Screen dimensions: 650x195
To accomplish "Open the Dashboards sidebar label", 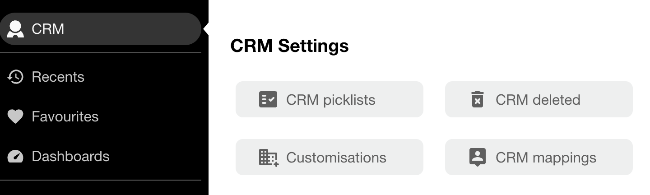I will 70,156.
